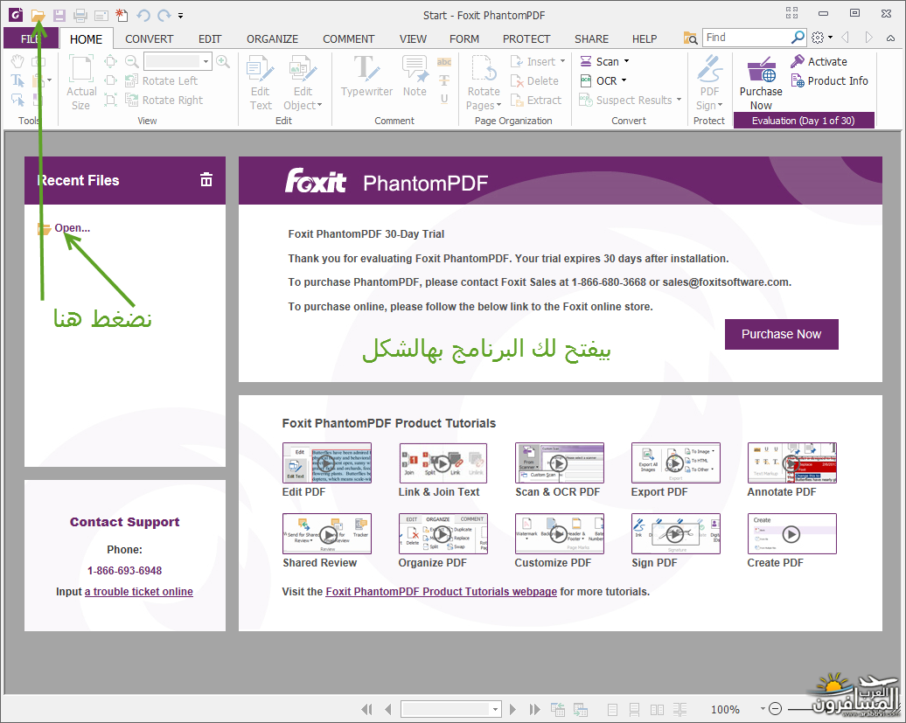Image resolution: width=906 pixels, height=723 pixels.
Task: Click the Purchase Now ribbon icon
Action: click(761, 82)
